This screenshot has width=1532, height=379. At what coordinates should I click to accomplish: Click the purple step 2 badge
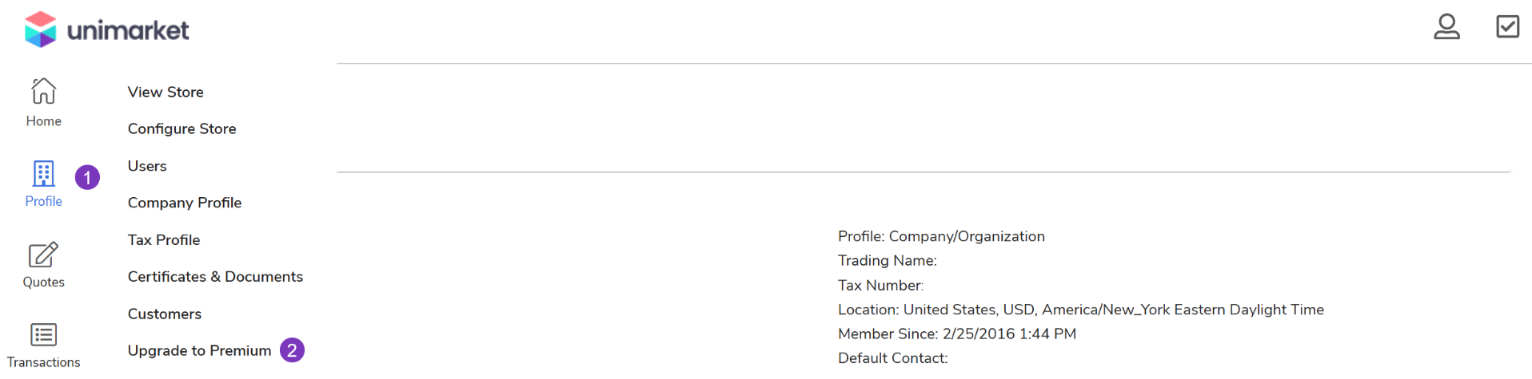pyautogui.click(x=292, y=350)
